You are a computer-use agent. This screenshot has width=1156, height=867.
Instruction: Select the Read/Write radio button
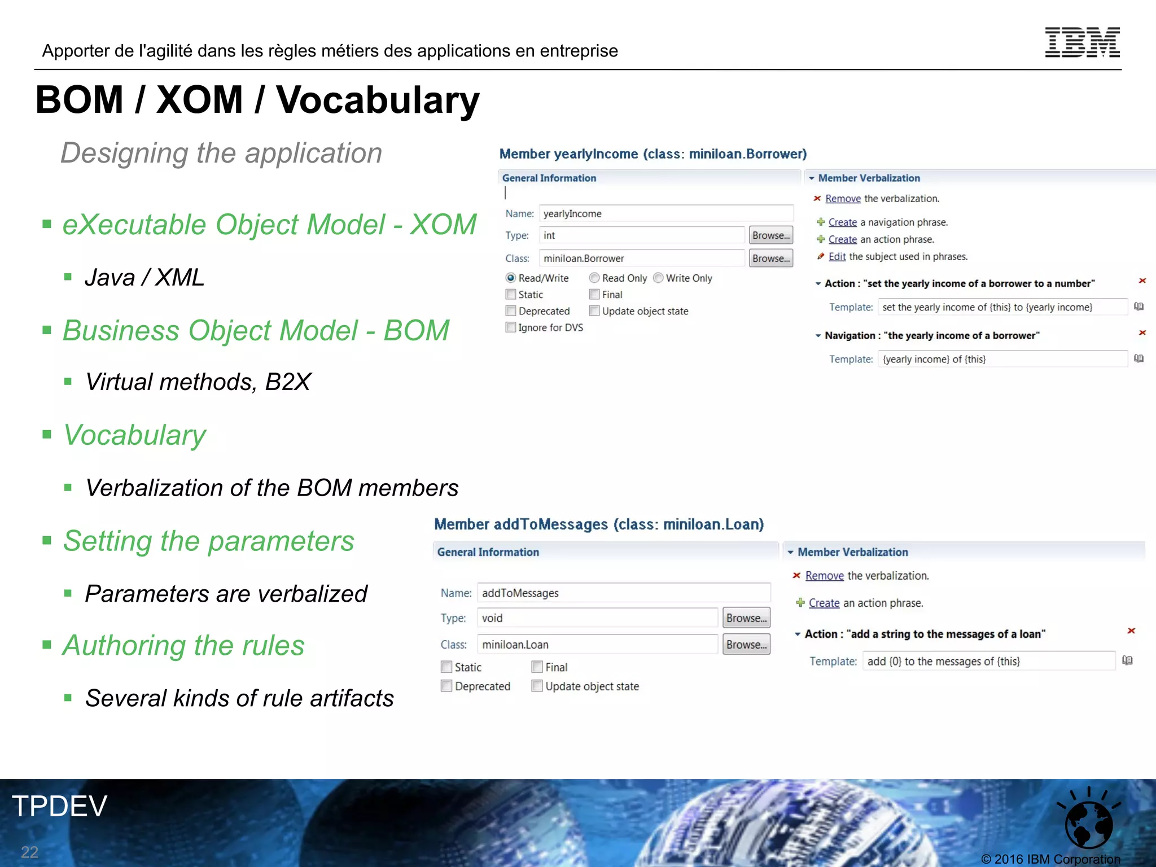pos(511,278)
